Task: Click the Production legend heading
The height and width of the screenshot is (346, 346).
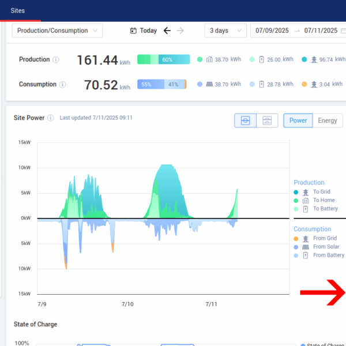Action: pos(309,182)
